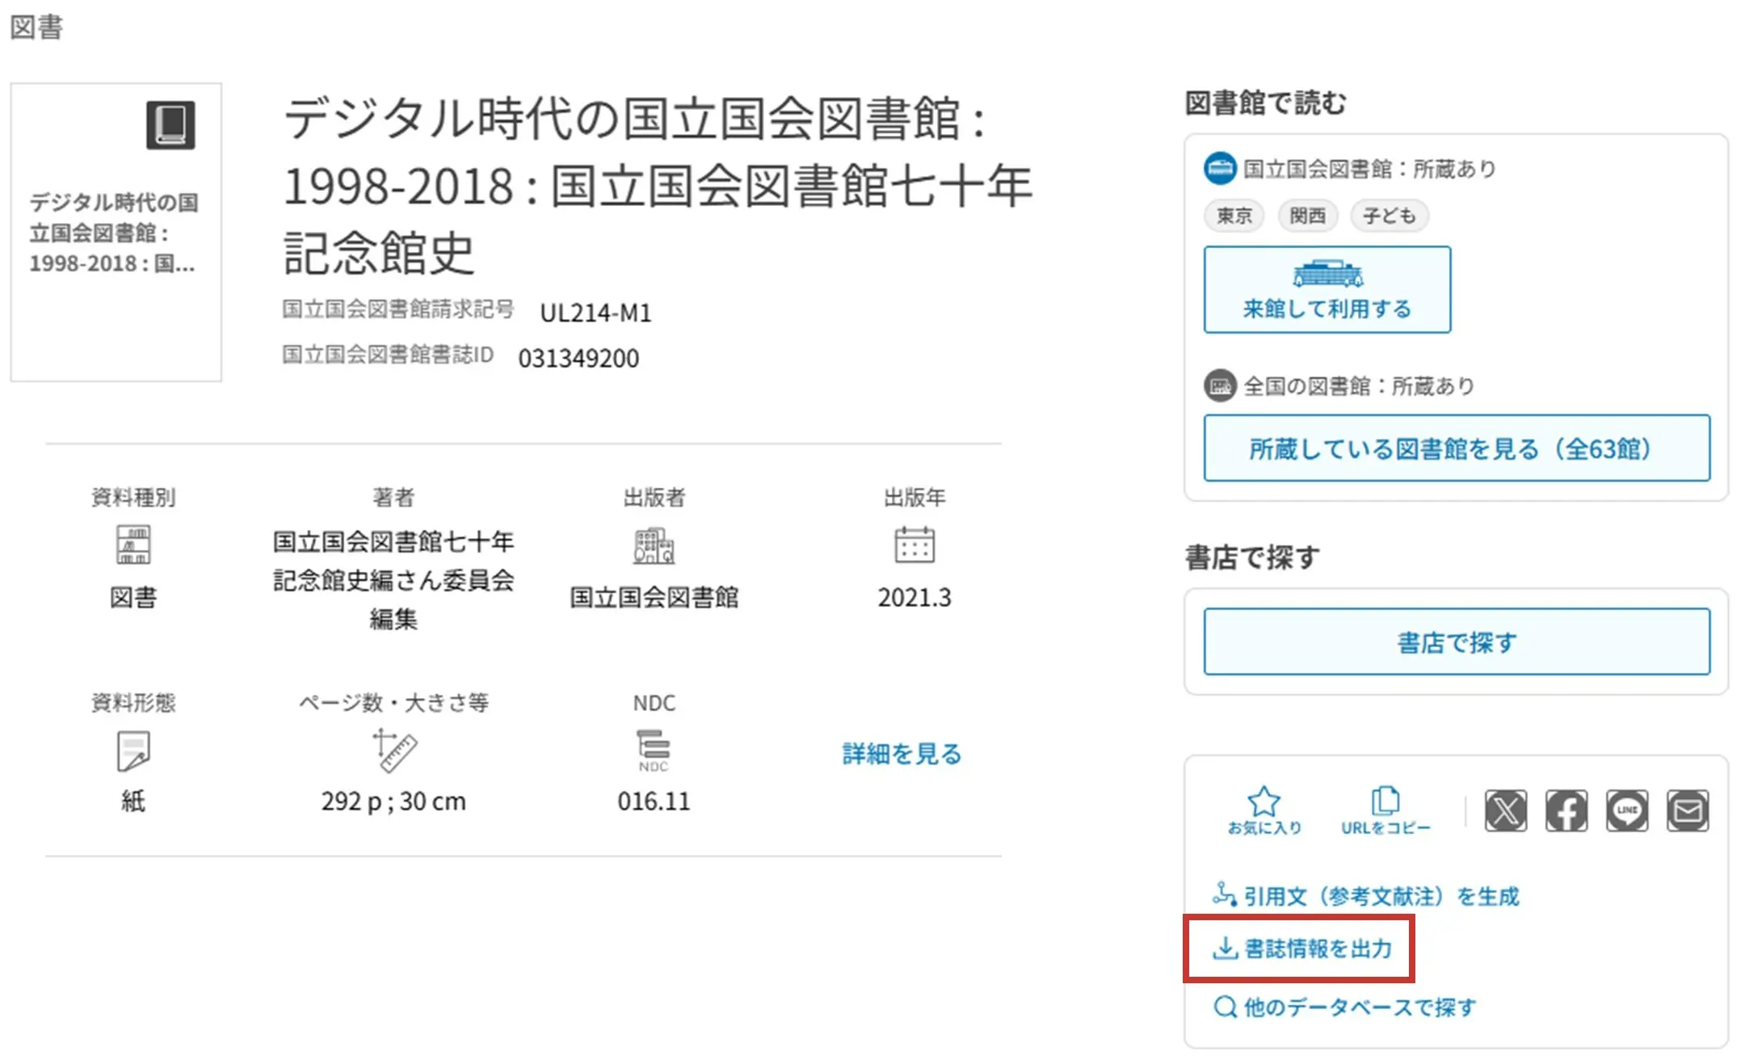
Task: Click the 書店で探す button
Action: coord(1457,641)
